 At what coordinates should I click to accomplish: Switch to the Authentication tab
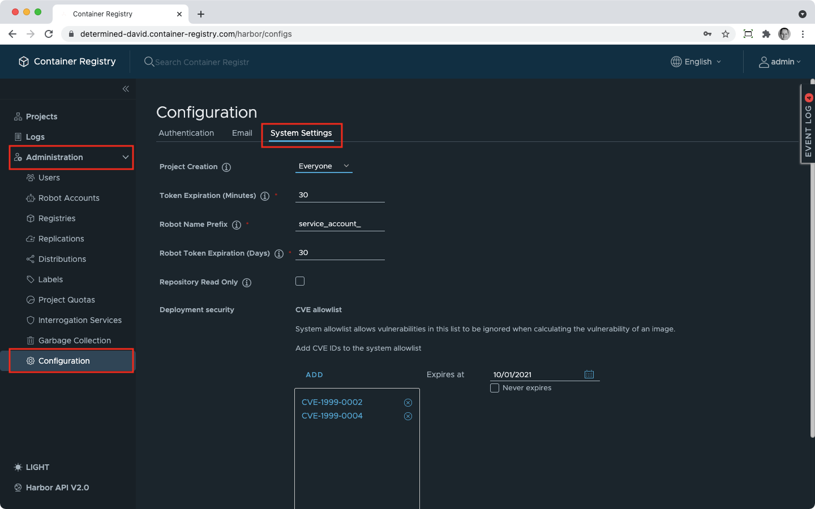click(x=186, y=133)
